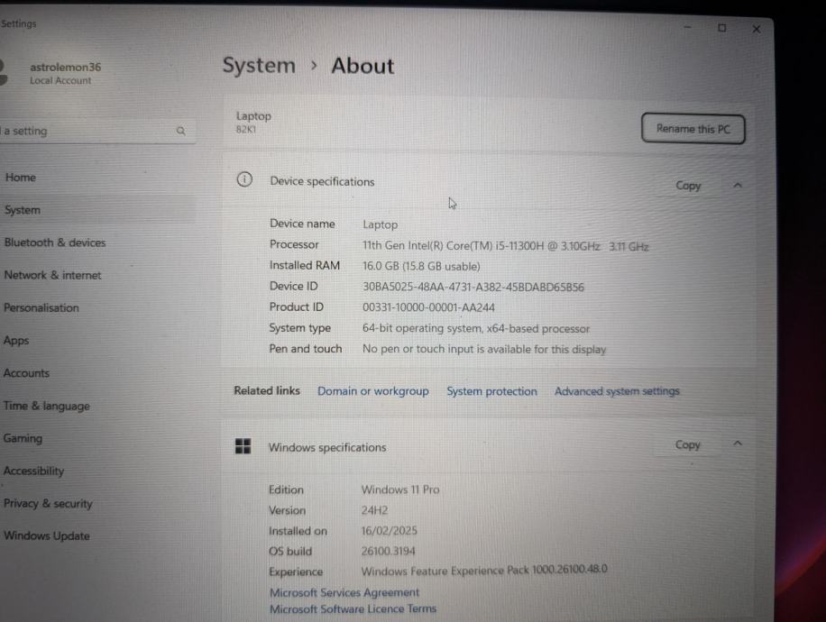Close the Settings window

[x=757, y=29]
